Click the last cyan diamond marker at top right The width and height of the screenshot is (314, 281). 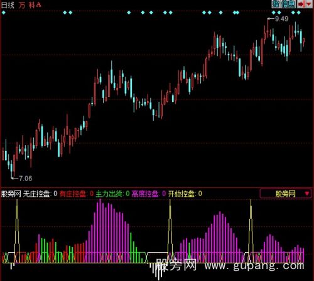click(298, 13)
